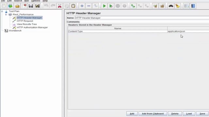Screen dimensions: 209x117
Task: Click the Open file folder icon
Action: point(17,6)
